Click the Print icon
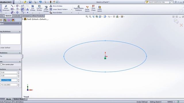This screenshot has width=184, height=103. click(35, 2)
